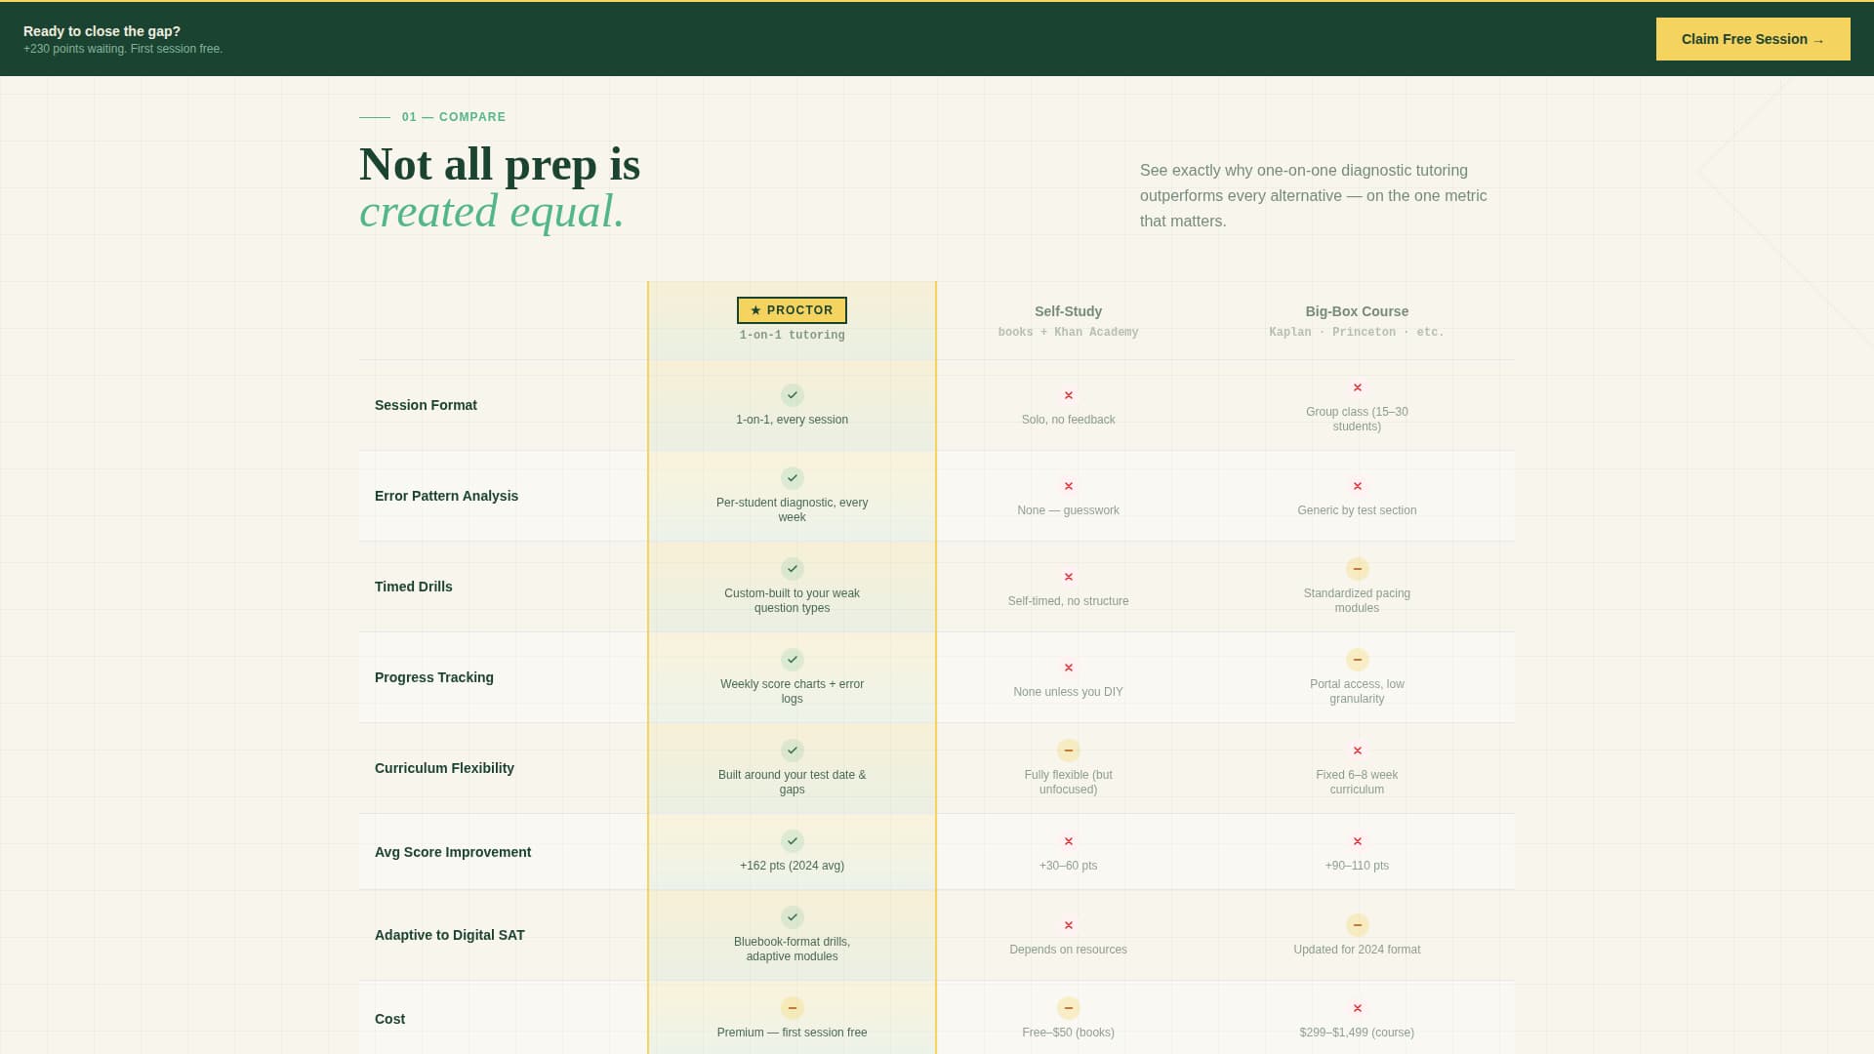Click the 'Curriculum Flexibility' row label
1874x1054 pixels.
pos(444,768)
